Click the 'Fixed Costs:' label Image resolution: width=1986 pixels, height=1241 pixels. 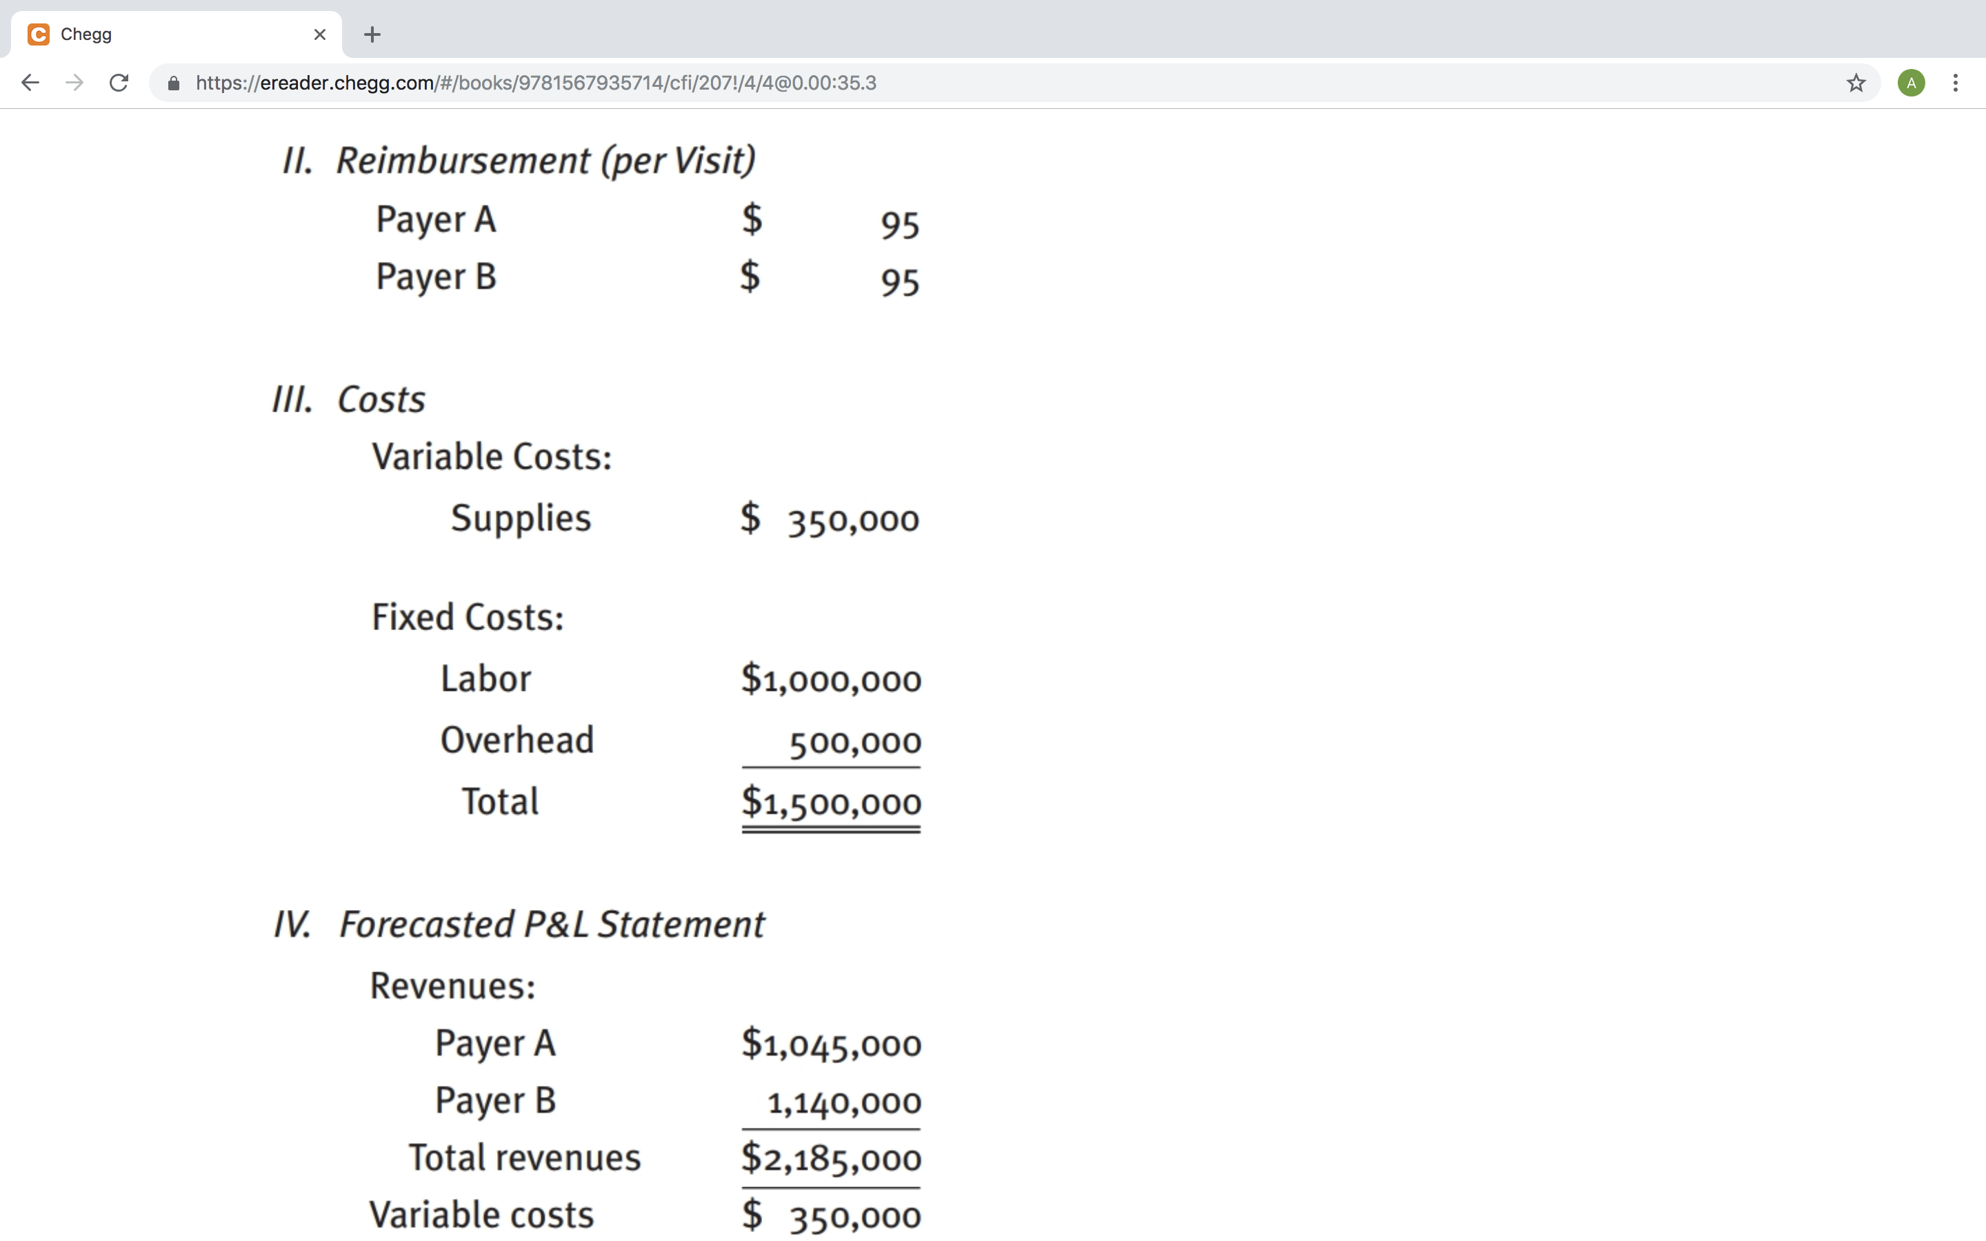468,617
